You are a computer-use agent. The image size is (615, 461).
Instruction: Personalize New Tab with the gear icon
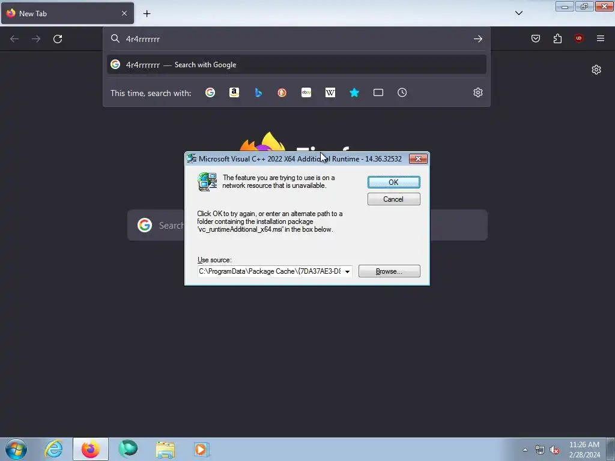[x=596, y=70]
